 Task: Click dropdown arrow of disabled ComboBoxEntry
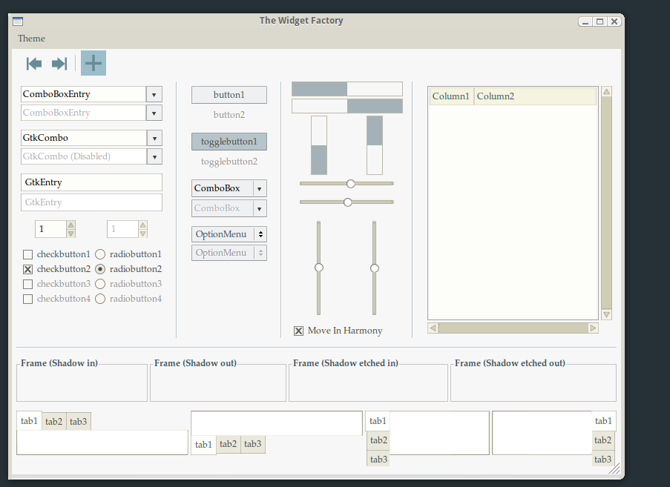pyautogui.click(x=154, y=113)
